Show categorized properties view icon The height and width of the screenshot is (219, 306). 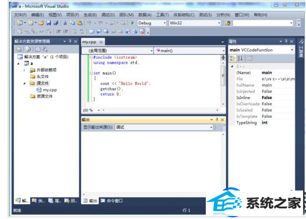pyautogui.click(x=233, y=58)
